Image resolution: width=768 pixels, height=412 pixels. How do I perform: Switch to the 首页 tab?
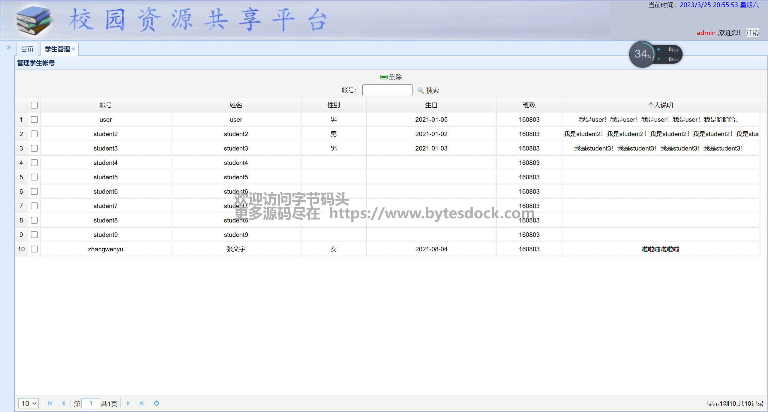click(27, 49)
